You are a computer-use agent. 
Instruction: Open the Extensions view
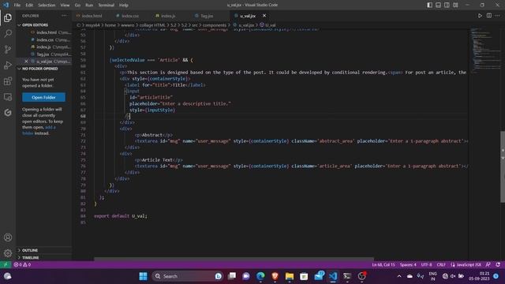8,80
